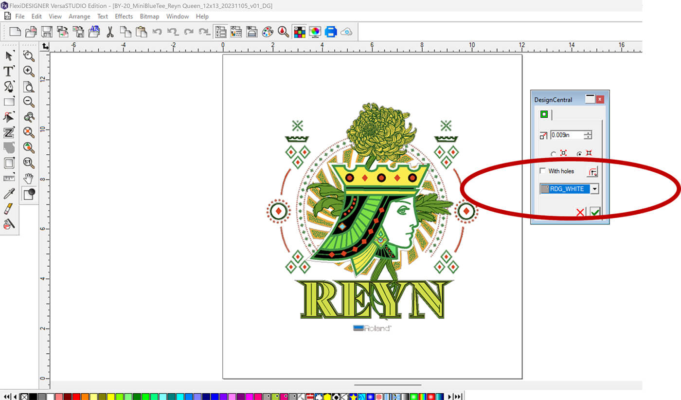Click the Copy icon in toolbar

(125, 32)
